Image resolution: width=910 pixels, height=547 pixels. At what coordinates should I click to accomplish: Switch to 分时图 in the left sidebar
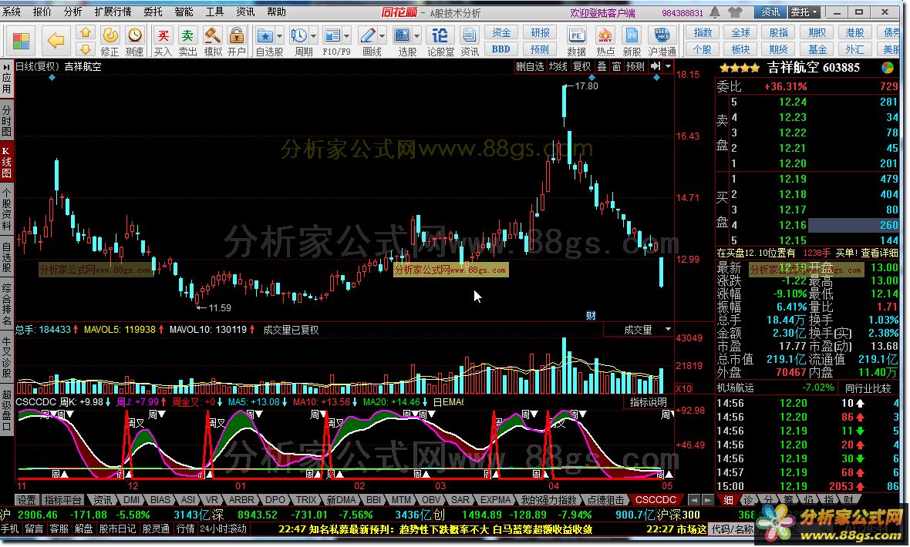point(6,120)
